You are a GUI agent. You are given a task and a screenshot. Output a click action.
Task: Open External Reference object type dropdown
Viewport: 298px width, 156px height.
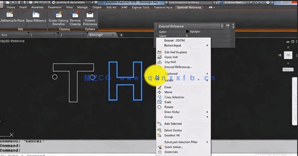[x=222, y=26]
